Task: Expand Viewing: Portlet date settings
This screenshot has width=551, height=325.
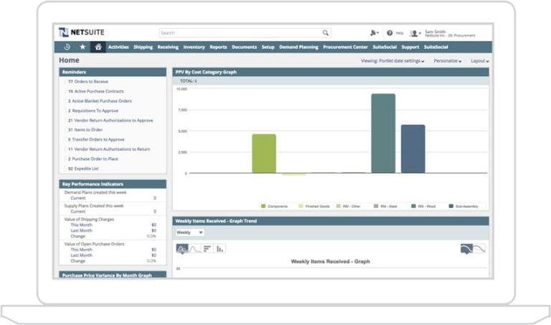Action: pos(392,61)
